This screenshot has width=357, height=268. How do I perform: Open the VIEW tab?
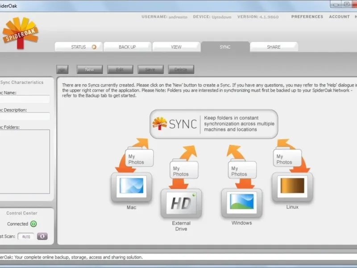point(176,47)
